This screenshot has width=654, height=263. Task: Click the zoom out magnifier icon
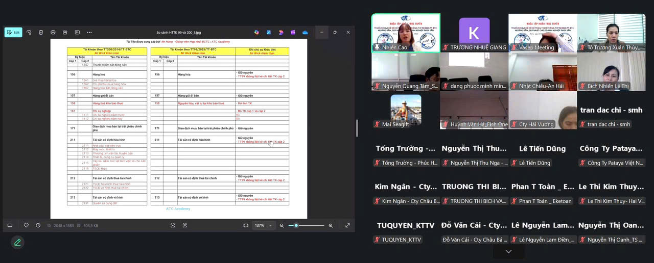point(282,225)
